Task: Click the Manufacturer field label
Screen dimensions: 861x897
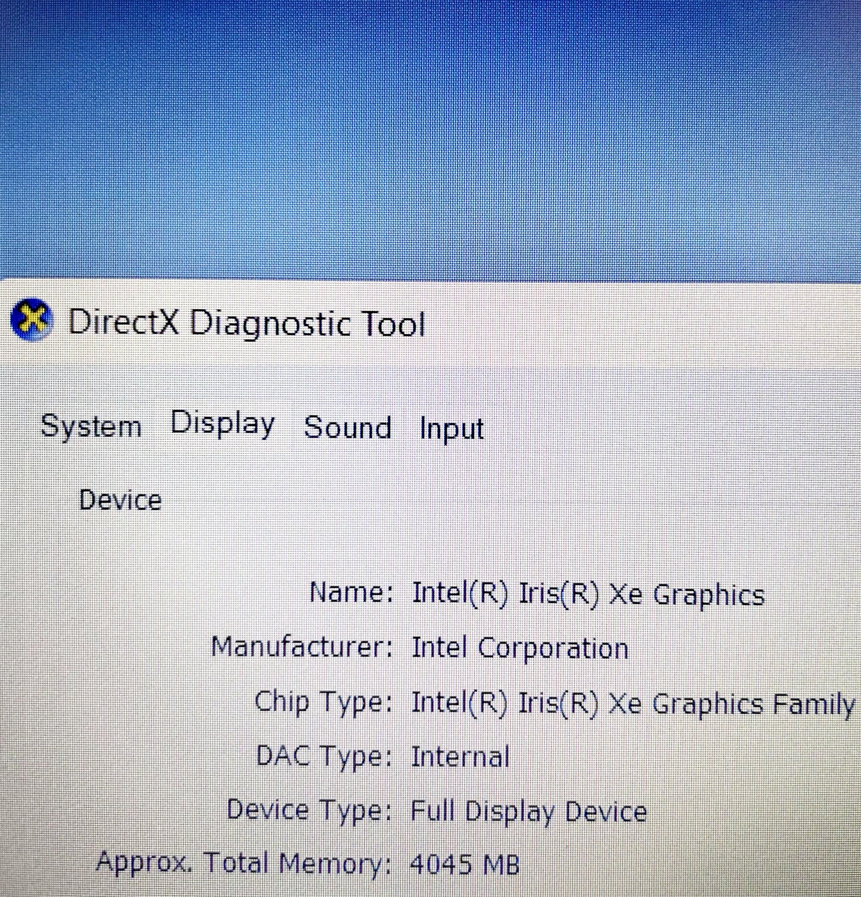Action: 302,647
